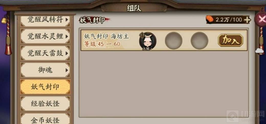Select the 妖气封印 tab in sidebar
This screenshot has height=124, width=266.
point(45,87)
